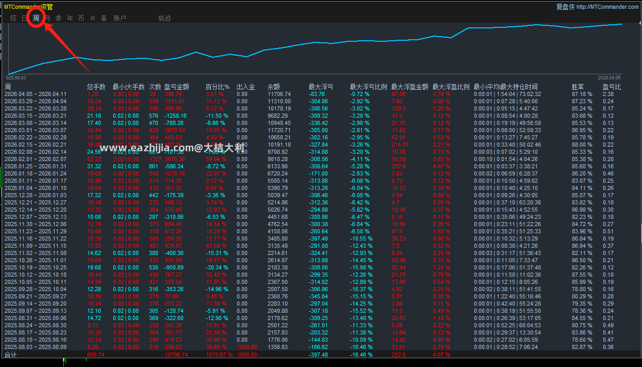The width and height of the screenshot is (642, 367).
Task: Click the 出入金 column header
Action: click(245, 87)
